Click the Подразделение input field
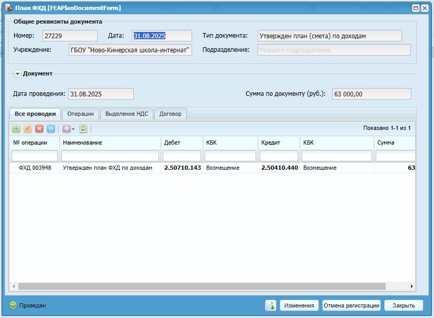Viewport: 434px width, 318px height. tap(334, 50)
